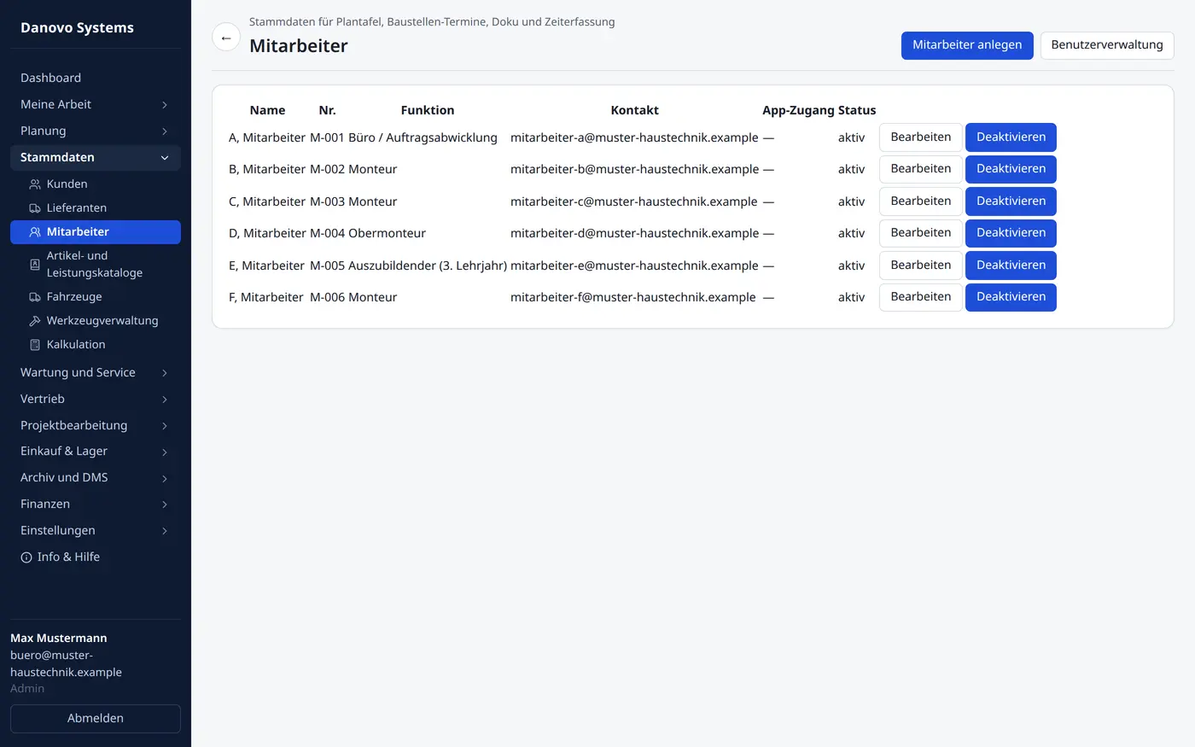Click name 'E, Mitarbeiter'

266,266
